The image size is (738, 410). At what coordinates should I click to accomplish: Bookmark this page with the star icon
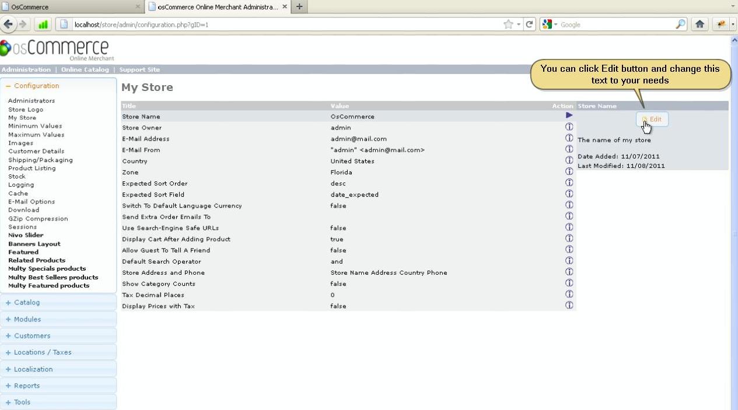508,24
